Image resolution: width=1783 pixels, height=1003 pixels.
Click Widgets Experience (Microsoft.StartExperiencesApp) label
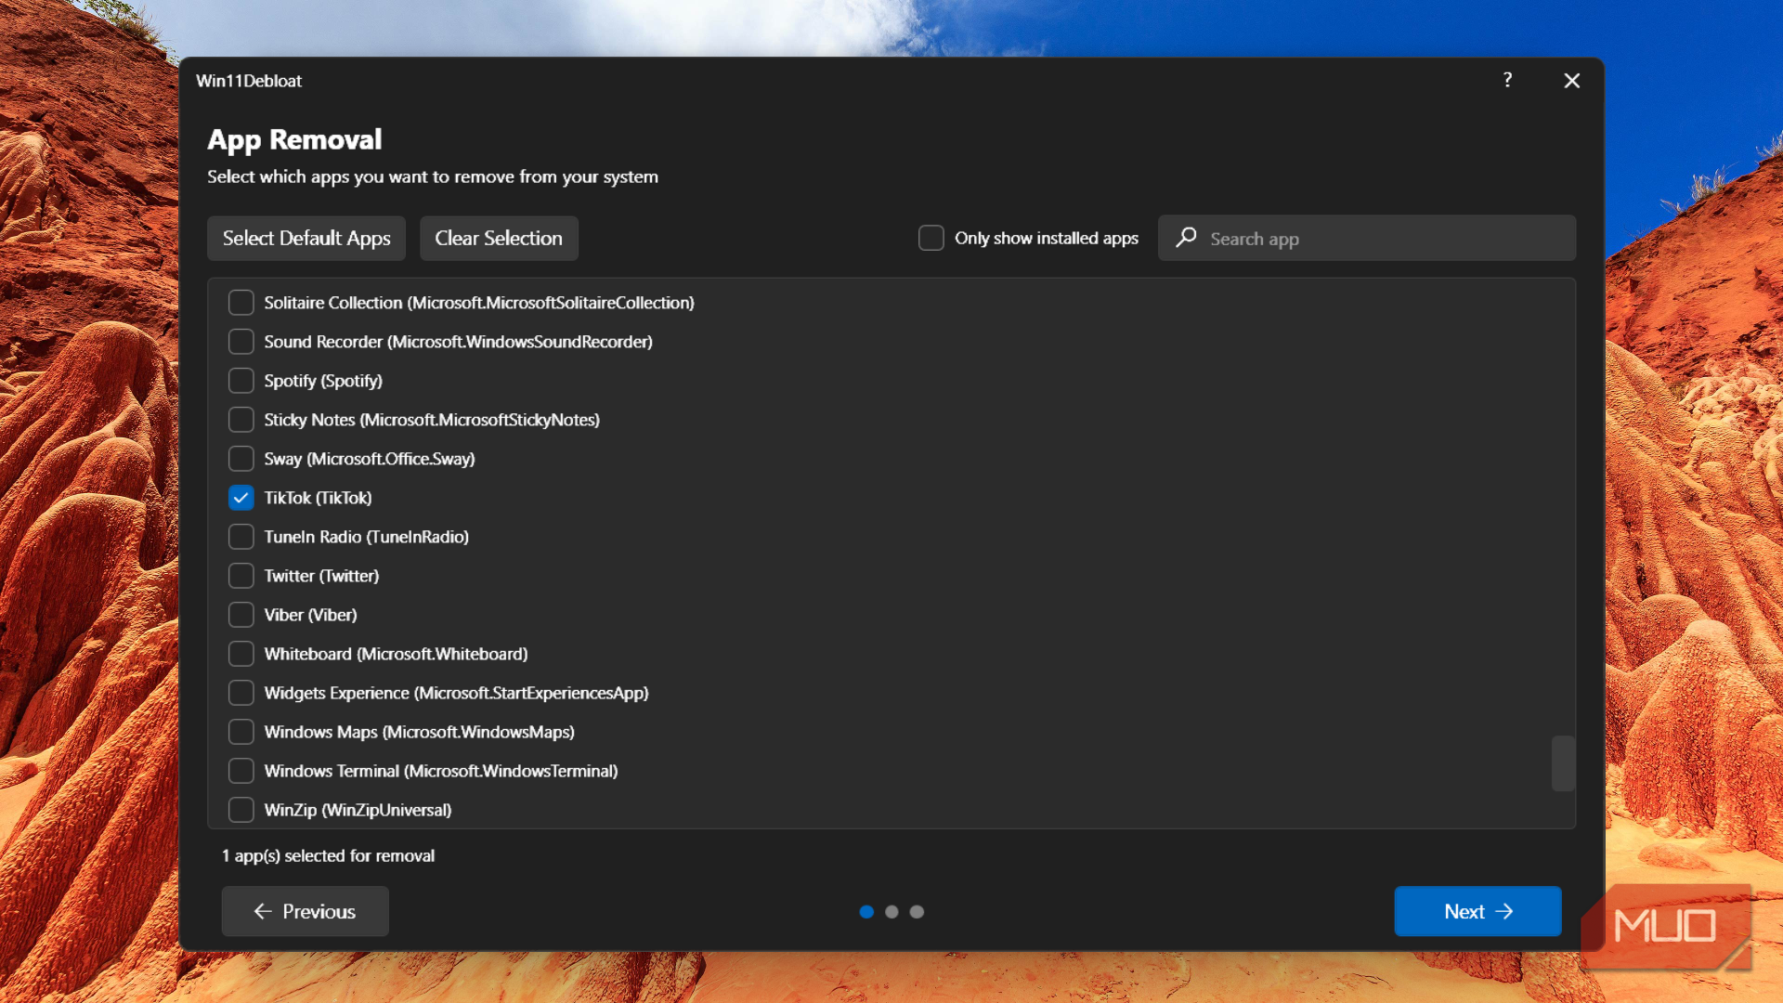point(457,693)
